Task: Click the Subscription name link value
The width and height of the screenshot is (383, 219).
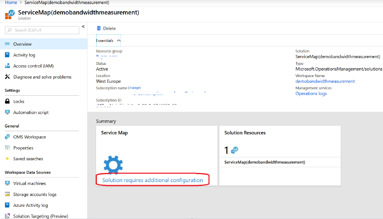Action: tap(168, 93)
